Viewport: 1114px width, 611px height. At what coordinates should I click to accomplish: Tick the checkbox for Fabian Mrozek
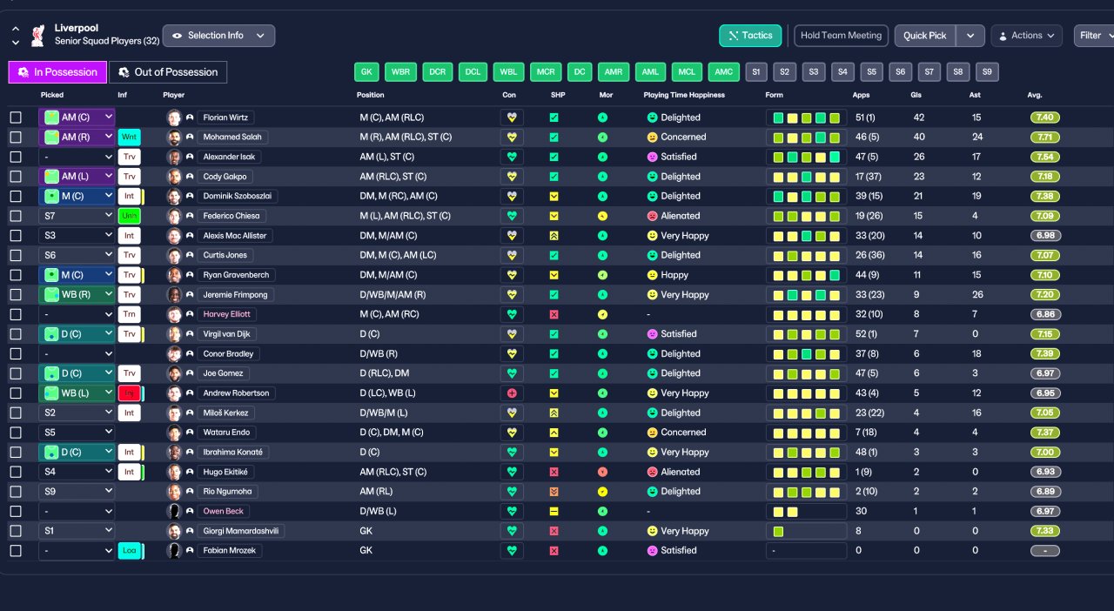16,551
